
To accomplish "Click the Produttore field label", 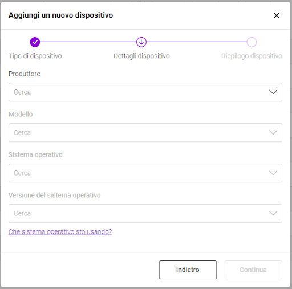I will pos(25,74).
